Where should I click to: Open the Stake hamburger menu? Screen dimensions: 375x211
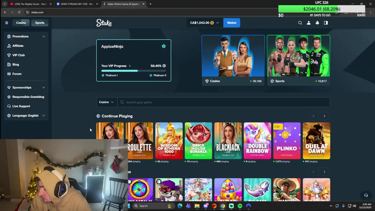[x=6, y=23]
